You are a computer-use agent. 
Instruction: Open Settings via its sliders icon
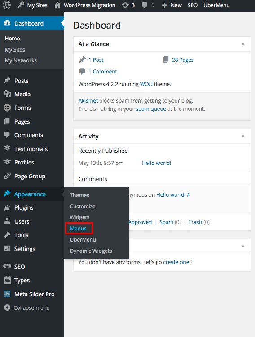point(7,249)
